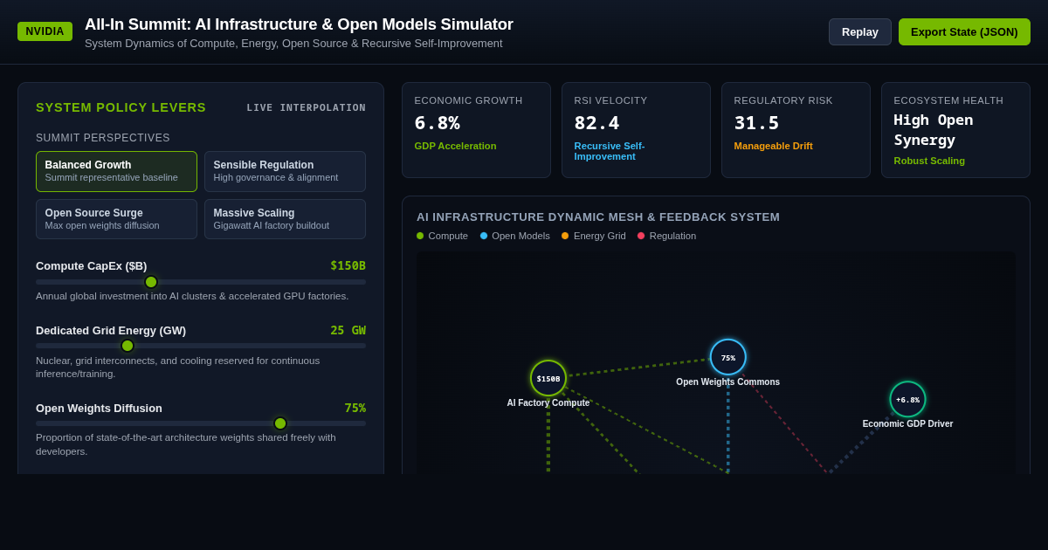Image resolution: width=1048 pixels, height=550 pixels.
Task: Activate the Open Source Surge preset
Action: (x=116, y=219)
